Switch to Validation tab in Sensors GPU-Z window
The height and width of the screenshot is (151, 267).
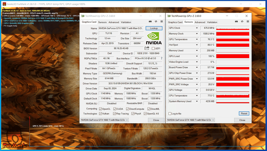pyautogui.click(x=212, y=22)
